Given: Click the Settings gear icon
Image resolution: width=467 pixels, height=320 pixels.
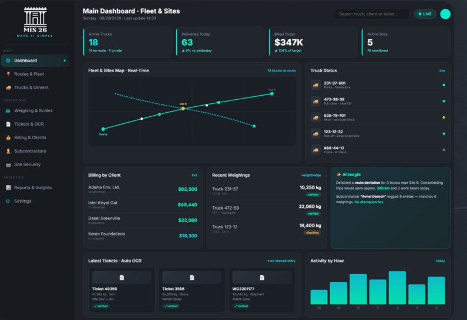Looking at the screenshot, I should [8, 201].
